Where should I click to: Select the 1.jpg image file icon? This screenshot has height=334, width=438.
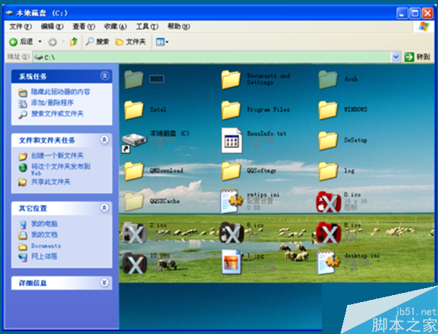pos(231,262)
